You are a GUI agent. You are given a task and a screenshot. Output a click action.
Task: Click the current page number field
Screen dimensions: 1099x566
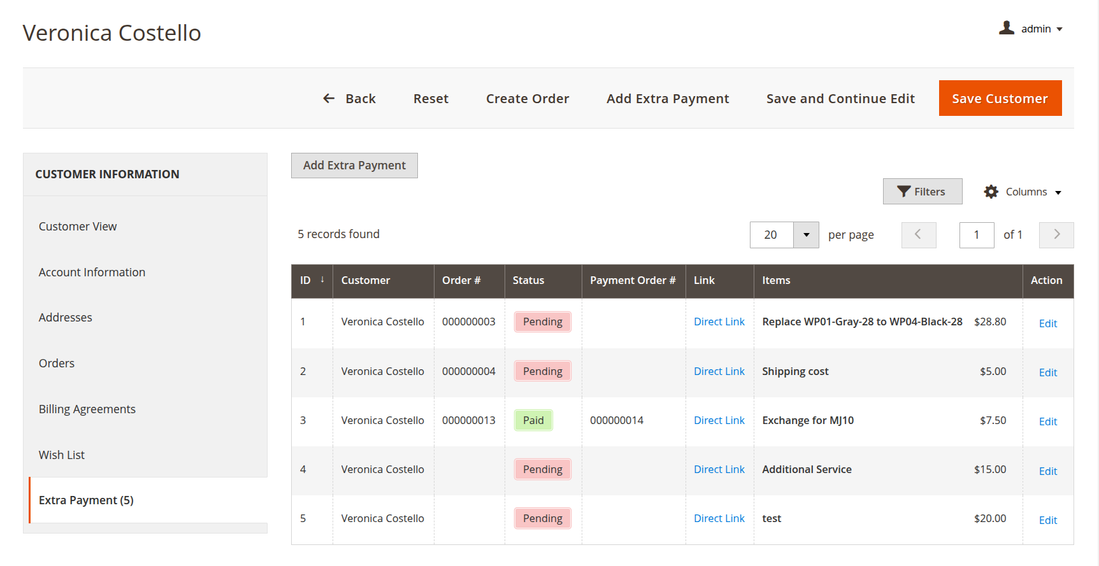[976, 235]
